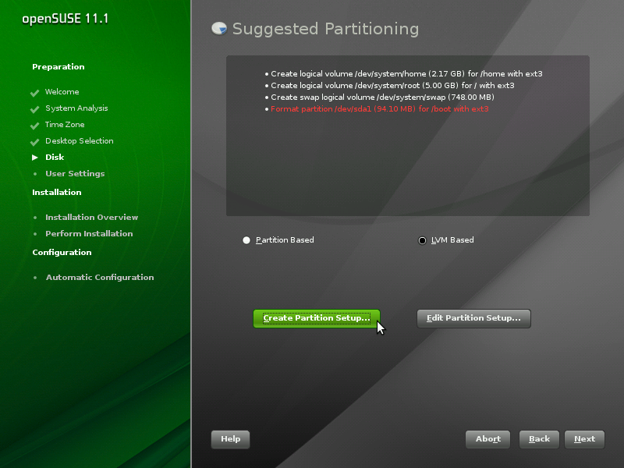
Task: Click the Time Zone checkmark icon
Action: (34, 126)
